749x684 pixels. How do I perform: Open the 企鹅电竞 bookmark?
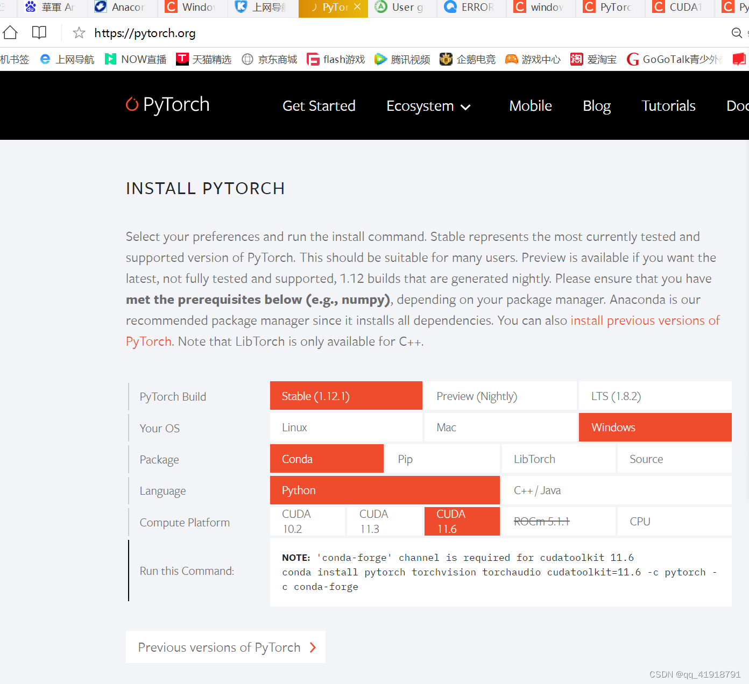point(468,59)
